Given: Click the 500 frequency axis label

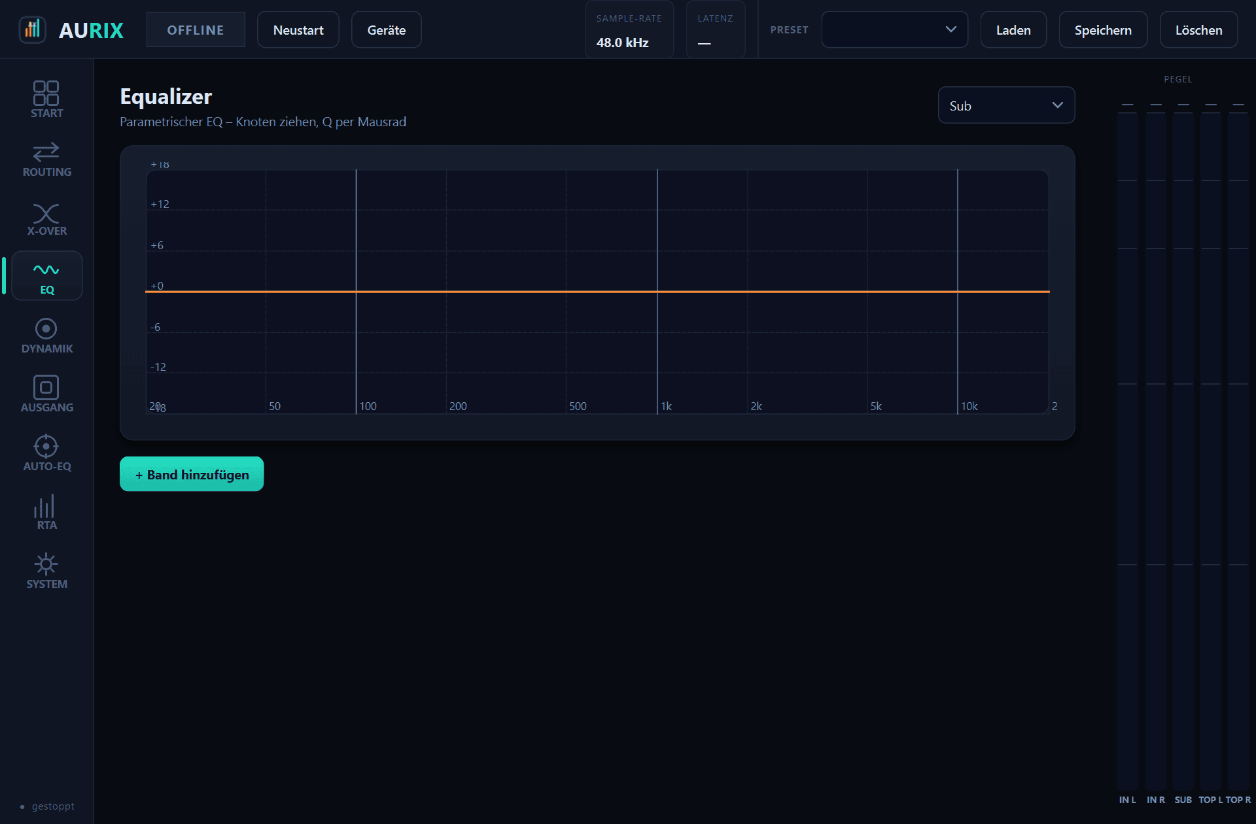Looking at the screenshot, I should [x=578, y=406].
